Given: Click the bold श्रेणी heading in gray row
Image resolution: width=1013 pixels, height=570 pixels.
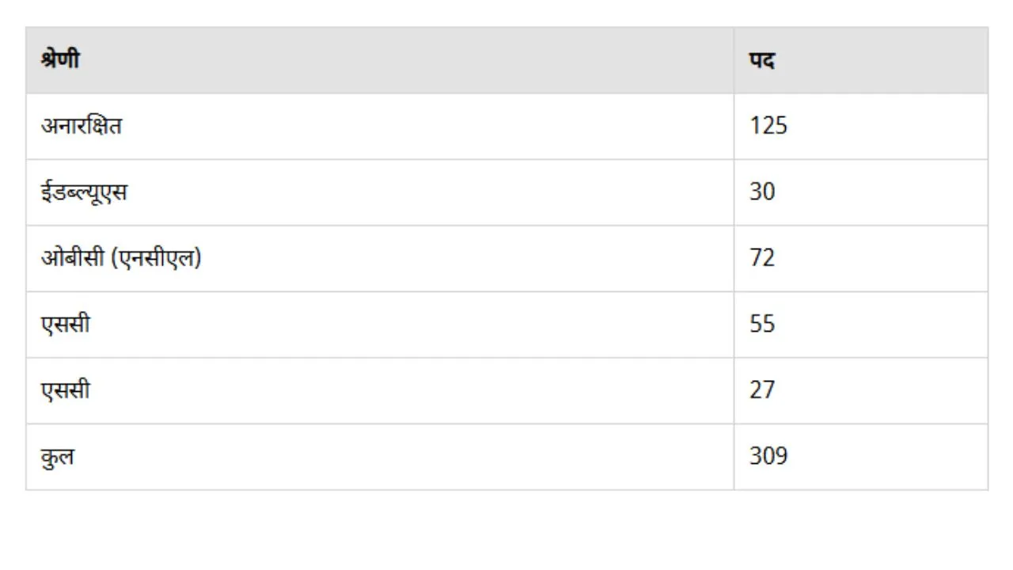Looking at the screenshot, I should [x=60, y=59].
